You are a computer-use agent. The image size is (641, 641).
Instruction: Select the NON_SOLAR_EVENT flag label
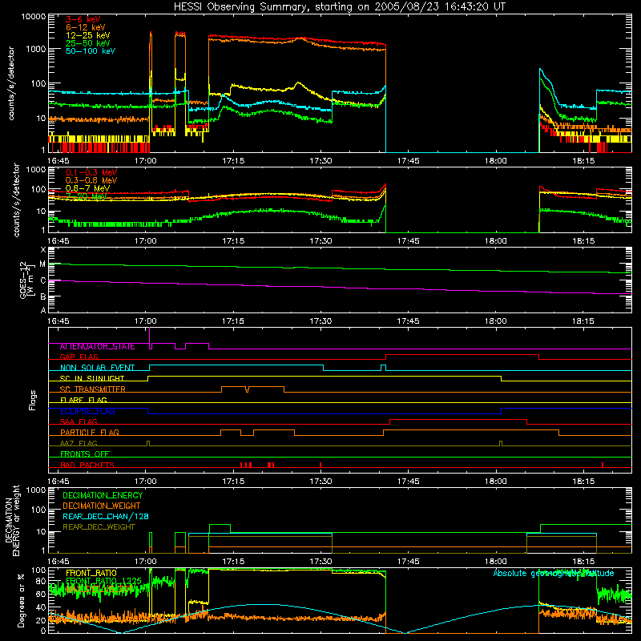coord(97,368)
